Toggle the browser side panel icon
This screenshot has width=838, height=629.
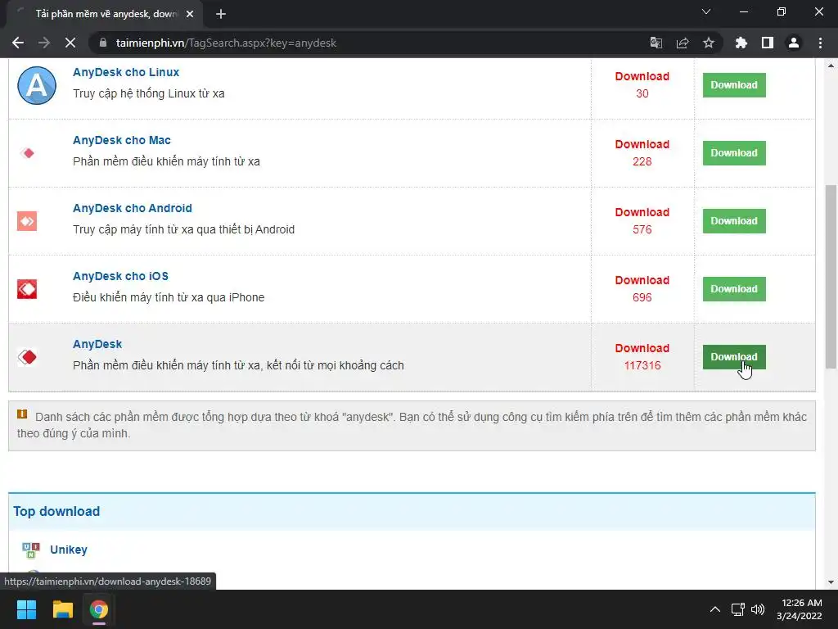[x=768, y=43]
